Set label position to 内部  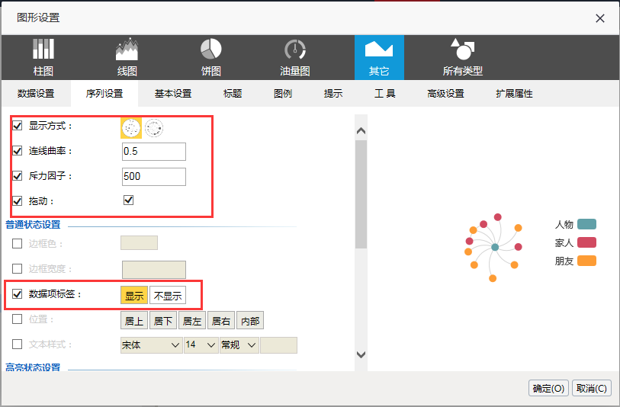[x=250, y=320]
